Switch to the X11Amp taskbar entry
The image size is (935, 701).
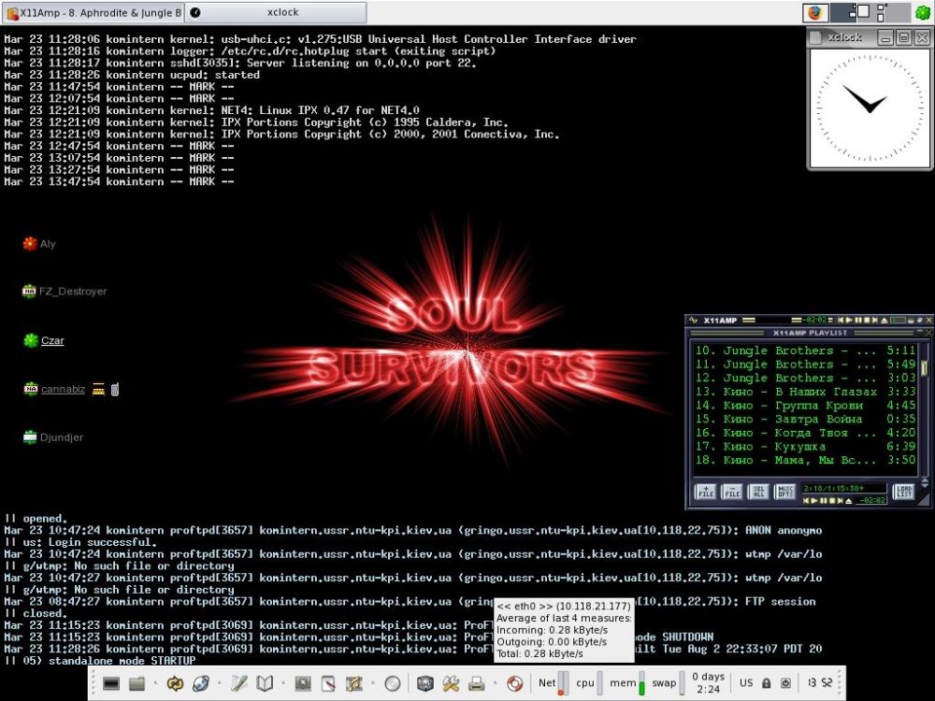pos(93,12)
